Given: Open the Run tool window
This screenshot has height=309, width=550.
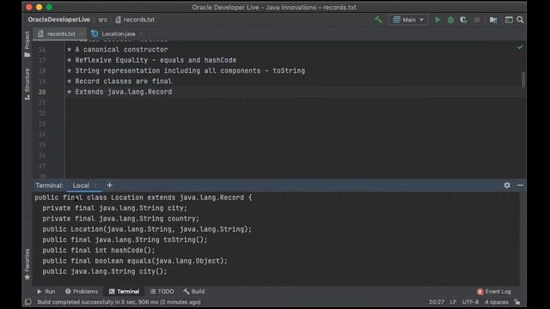Looking at the screenshot, I should [46, 292].
